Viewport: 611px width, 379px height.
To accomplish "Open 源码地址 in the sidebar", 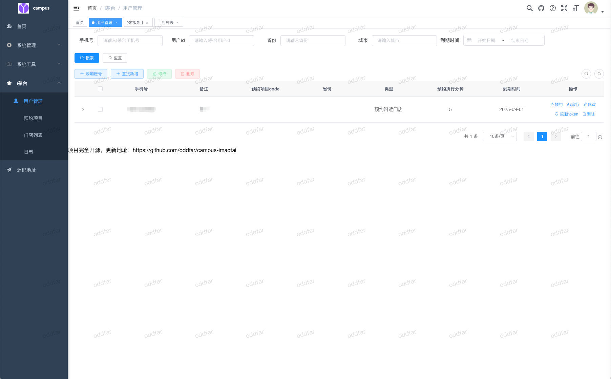I will tap(34, 170).
